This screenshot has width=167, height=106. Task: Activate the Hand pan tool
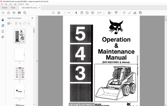82,13
